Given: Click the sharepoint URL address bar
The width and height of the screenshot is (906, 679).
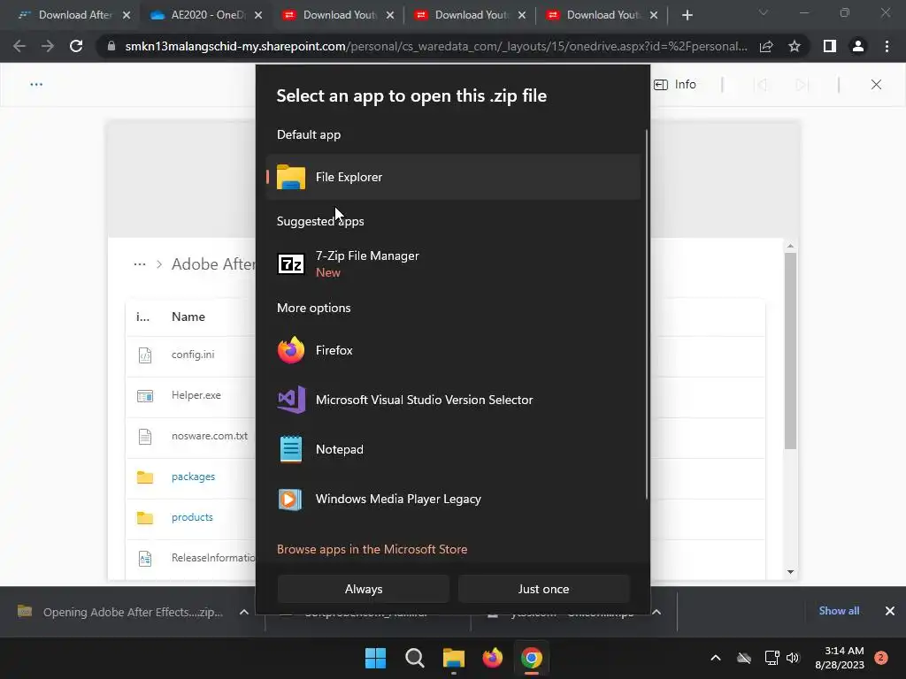Looking at the screenshot, I should point(436,46).
